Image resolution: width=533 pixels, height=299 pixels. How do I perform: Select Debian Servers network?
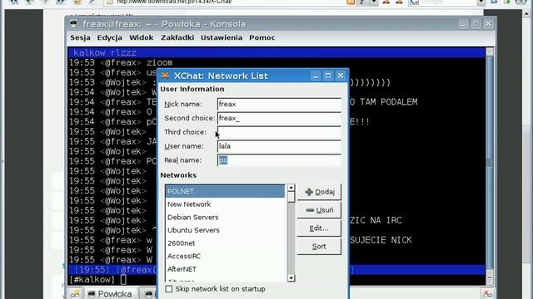point(225,217)
